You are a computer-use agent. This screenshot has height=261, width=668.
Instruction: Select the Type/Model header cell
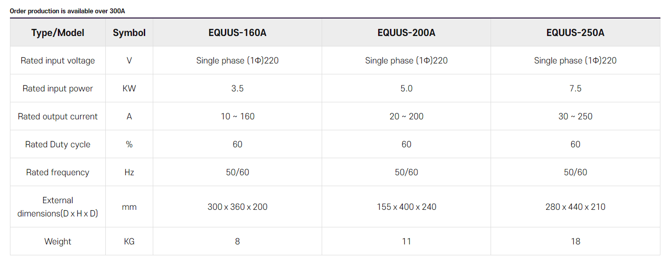pyautogui.click(x=58, y=33)
